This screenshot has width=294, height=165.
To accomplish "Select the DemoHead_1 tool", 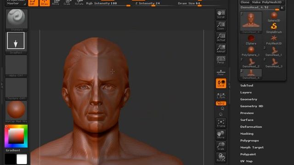I will pyautogui.click(x=274, y=51).
